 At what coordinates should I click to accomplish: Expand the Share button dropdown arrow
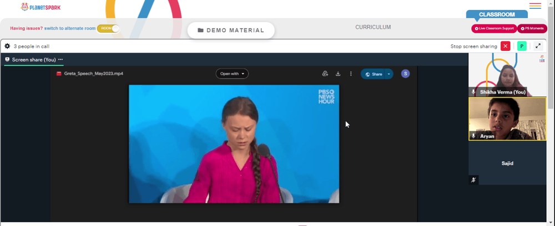[389, 74]
